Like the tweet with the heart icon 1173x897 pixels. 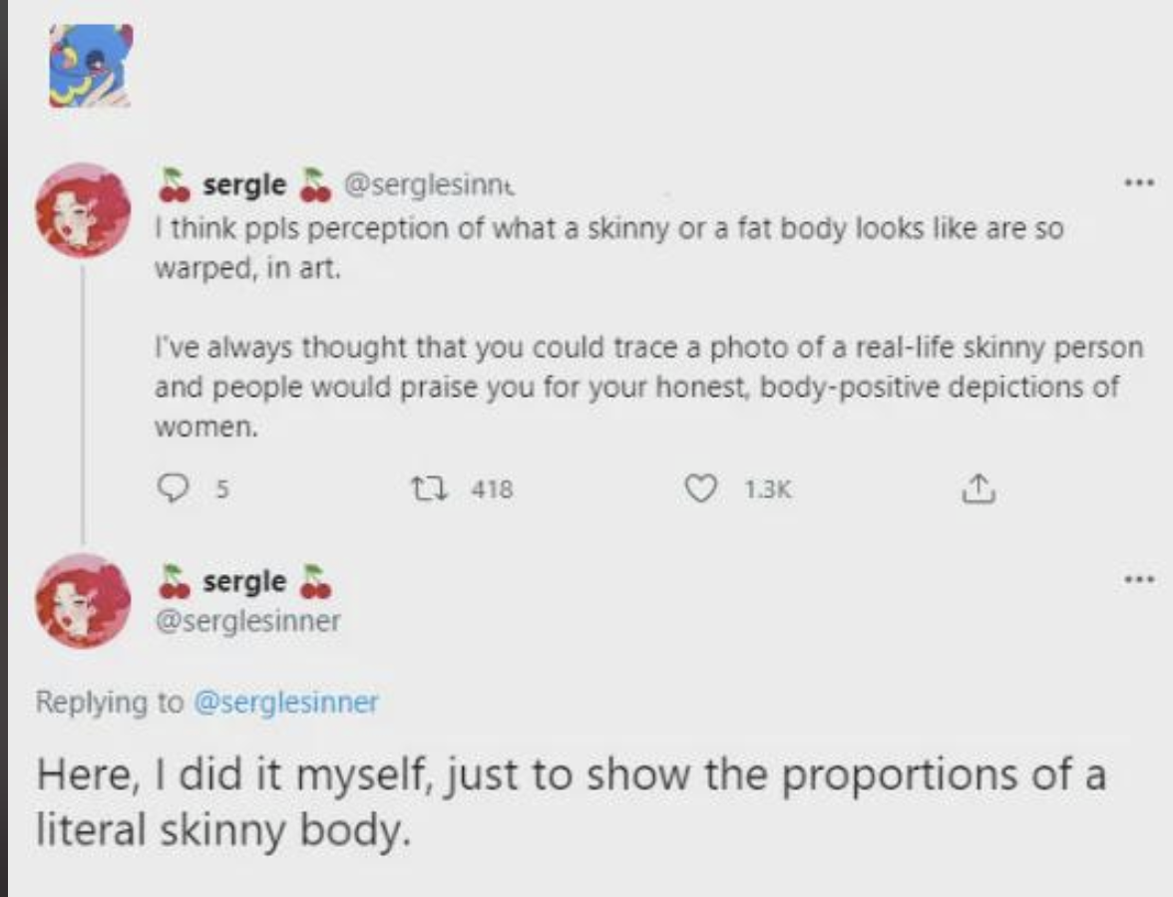pyautogui.click(x=703, y=488)
